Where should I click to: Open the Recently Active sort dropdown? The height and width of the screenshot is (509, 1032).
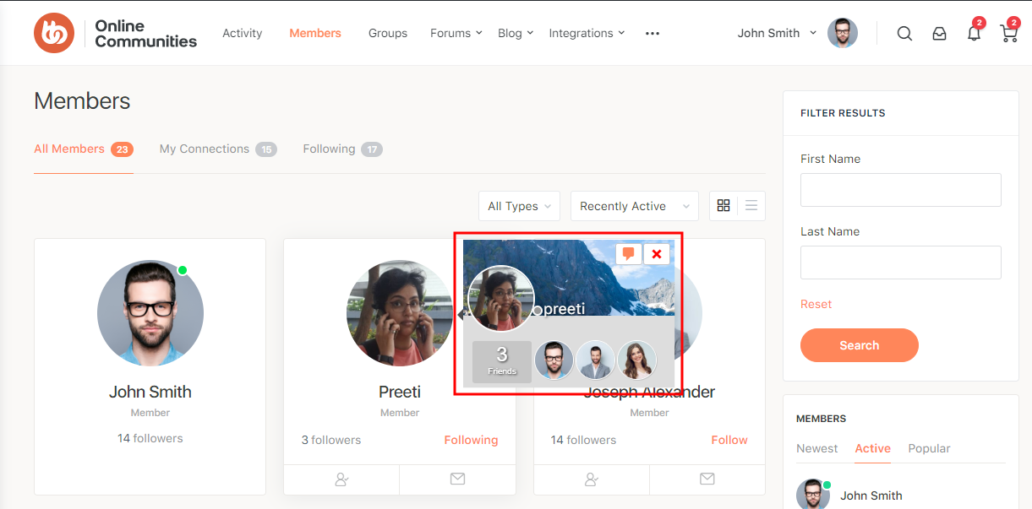[x=634, y=207]
